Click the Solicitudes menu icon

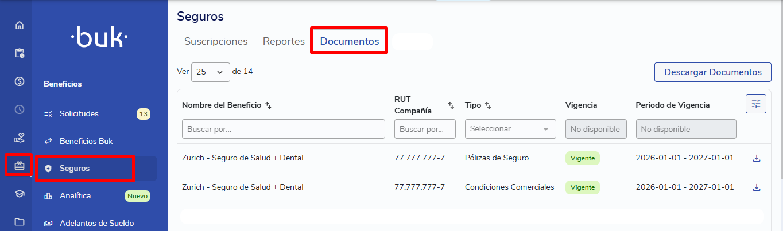tap(48, 114)
